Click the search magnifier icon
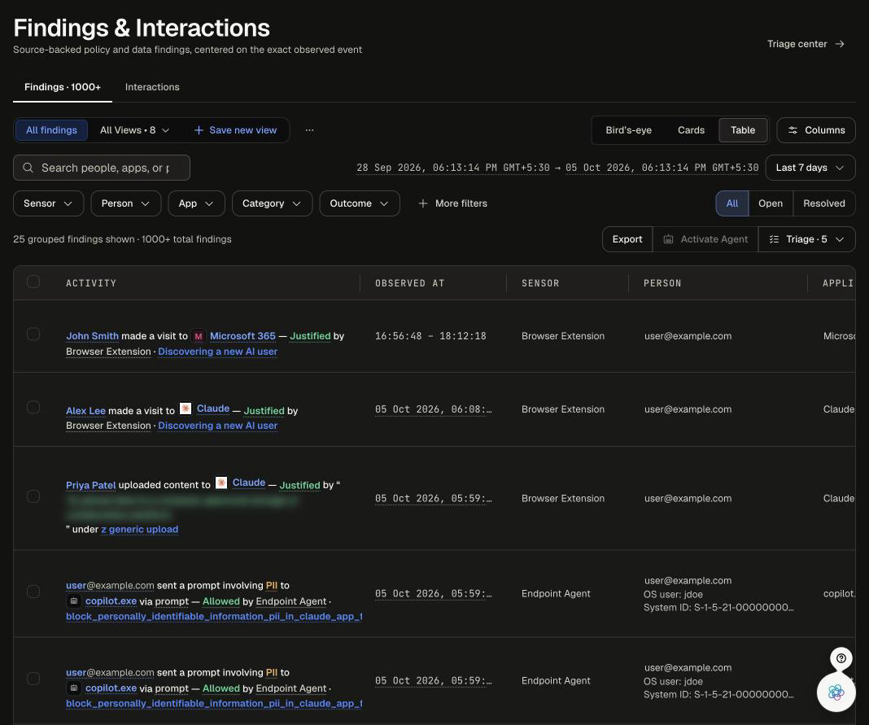869x725 pixels. [28, 168]
